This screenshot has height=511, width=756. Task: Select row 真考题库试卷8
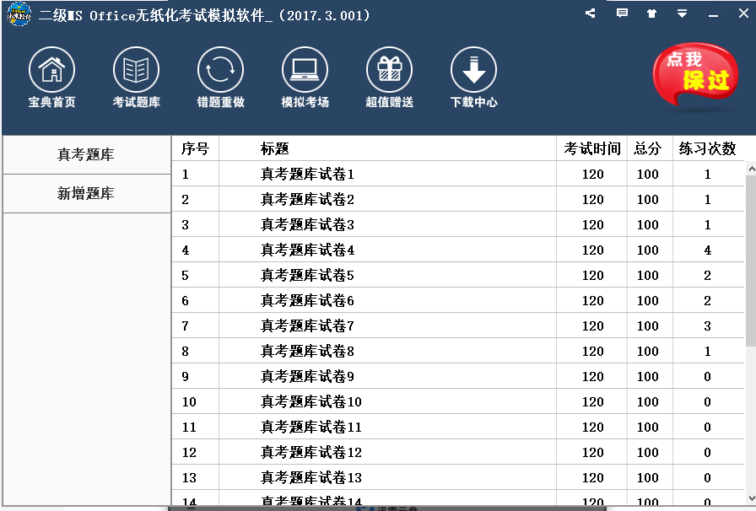(458, 351)
